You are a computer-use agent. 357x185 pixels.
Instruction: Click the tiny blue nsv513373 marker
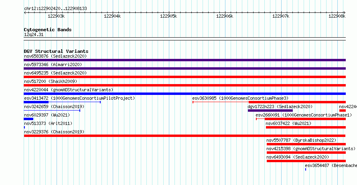pyautogui.click(x=24, y=127)
